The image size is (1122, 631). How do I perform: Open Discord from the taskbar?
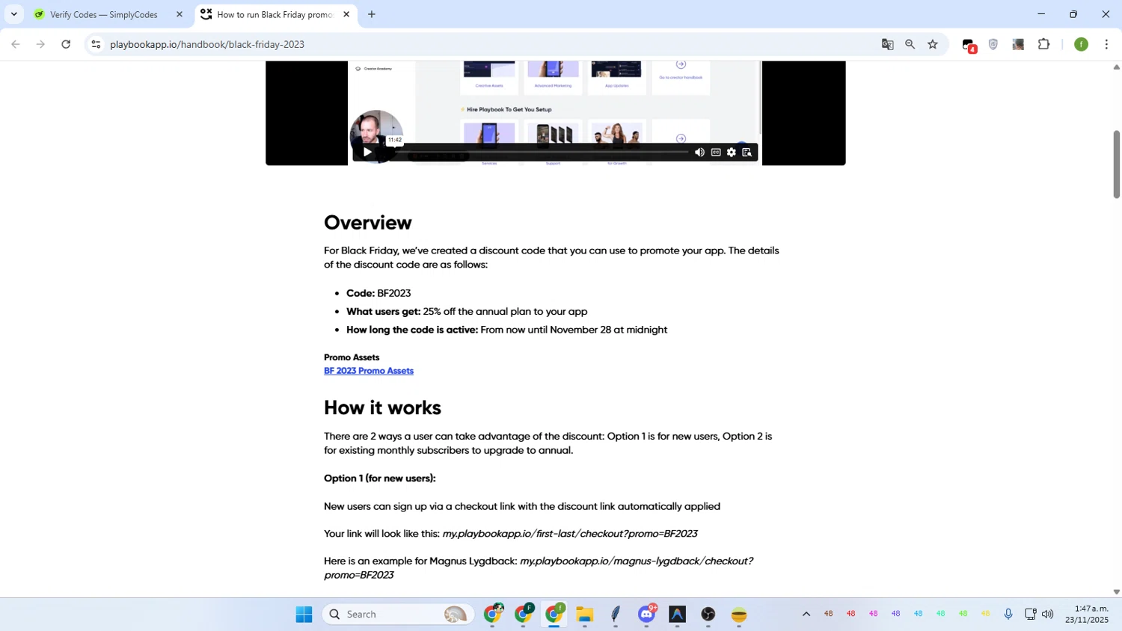point(647,614)
